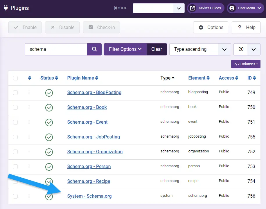Click the magnifying glass search button

point(94,49)
